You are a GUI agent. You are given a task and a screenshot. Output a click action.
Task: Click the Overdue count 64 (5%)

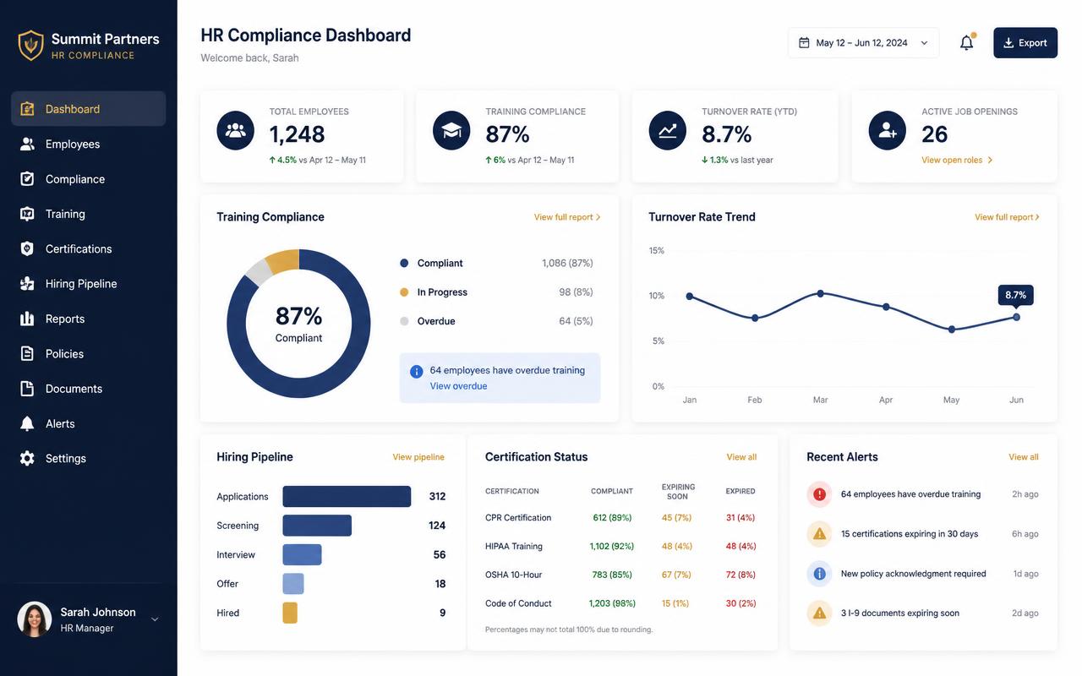[576, 321]
